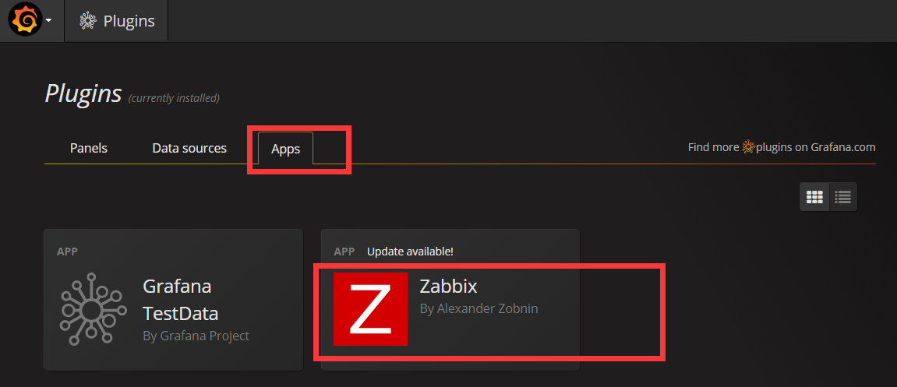Click the Plugins icon in top bar

coord(87,21)
